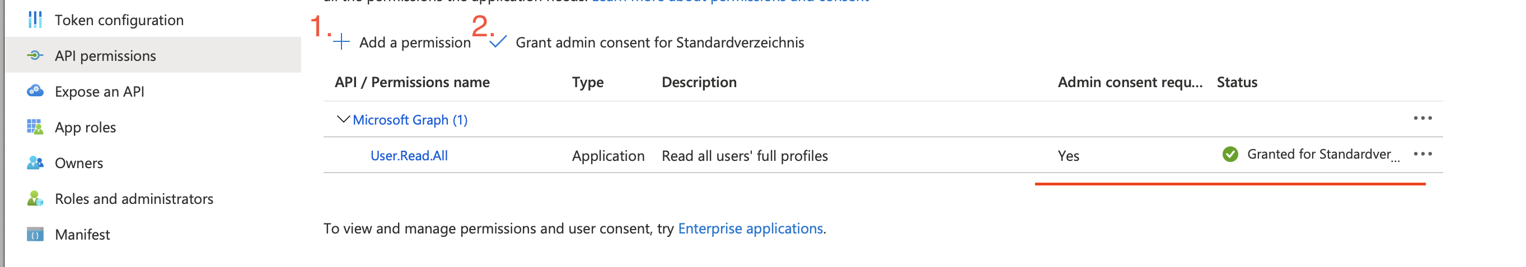Go to the Owners menu item
The image size is (1526, 267).
click(x=79, y=163)
